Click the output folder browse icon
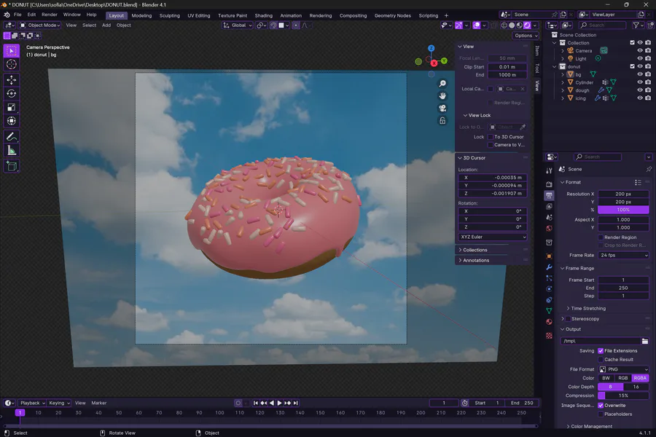 pyautogui.click(x=645, y=341)
